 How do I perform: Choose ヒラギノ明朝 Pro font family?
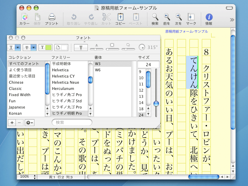click(x=69, y=113)
